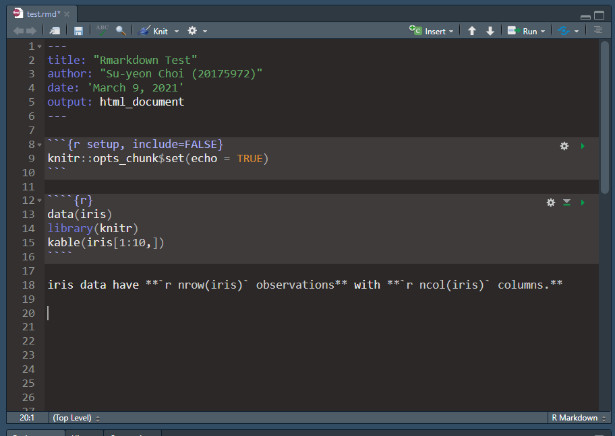Run the current line or selection
The height and width of the screenshot is (436, 615).
click(522, 31)
